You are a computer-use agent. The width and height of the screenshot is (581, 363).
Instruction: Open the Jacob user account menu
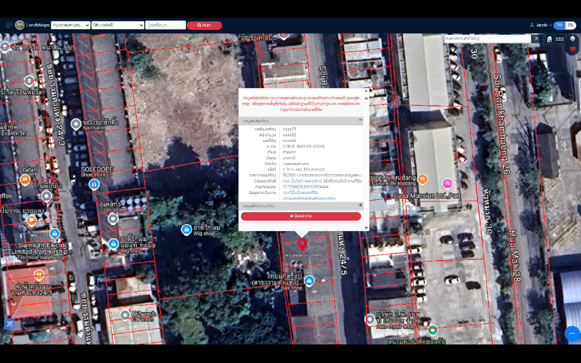click(541, 25)
